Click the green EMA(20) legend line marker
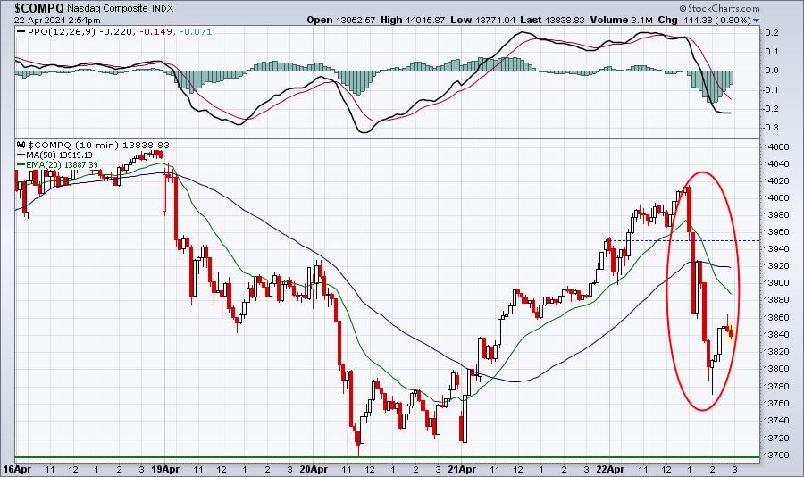The width and height of the screenshot is (804, 477). click(21, 164)
